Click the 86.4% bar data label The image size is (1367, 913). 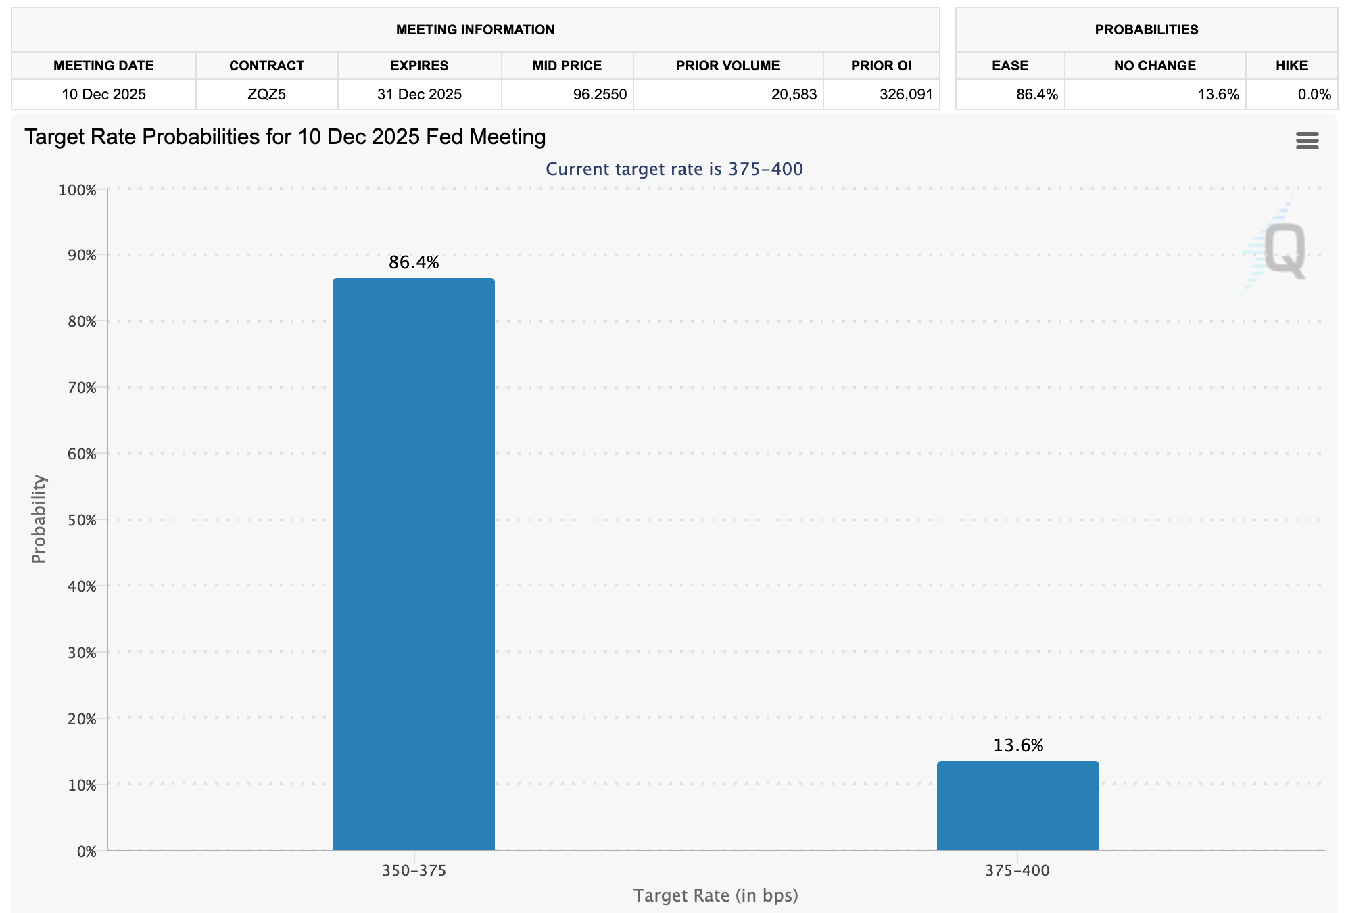click(413, 262)
